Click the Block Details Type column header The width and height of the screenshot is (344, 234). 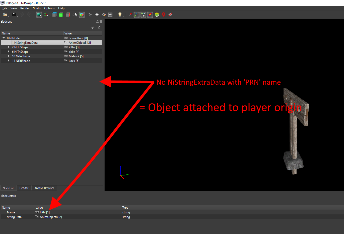pos(233,208)
